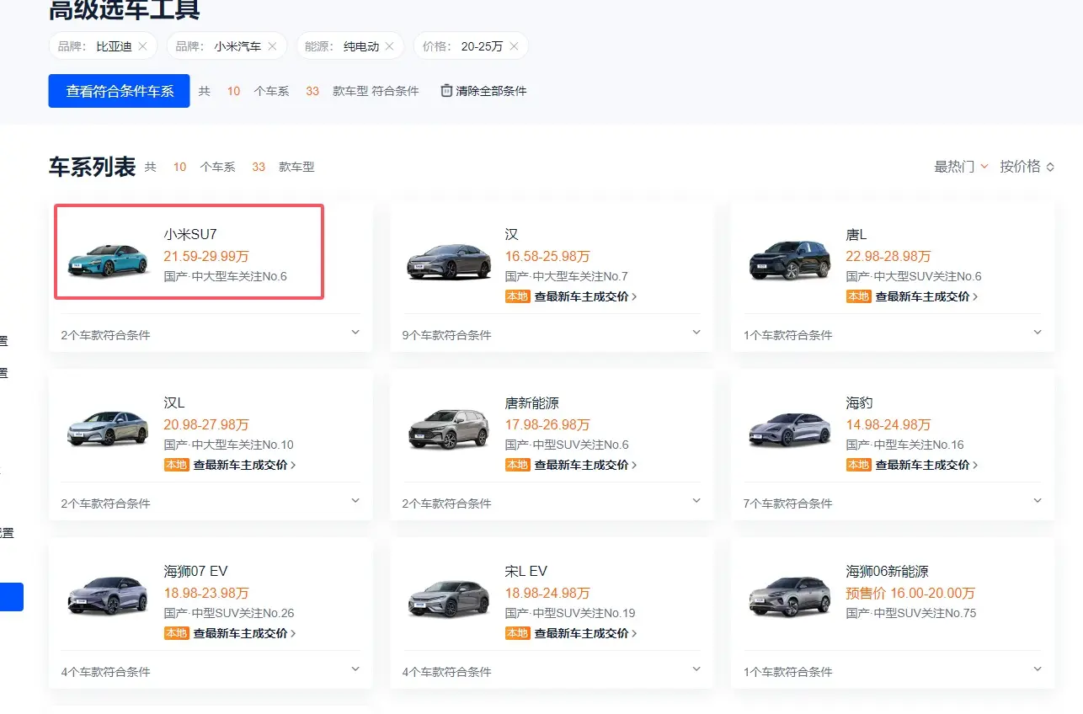1083x714 pixels.
Task: Click 查最新车主成交价 under 宋L EV
Action: pyautogui.click(x=585, y=633)
